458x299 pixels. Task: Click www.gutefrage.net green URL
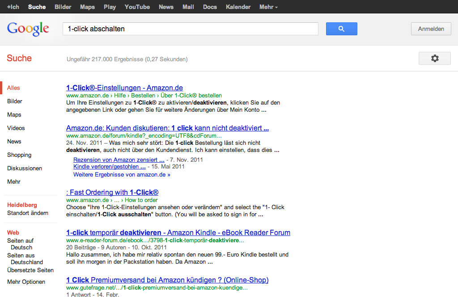point(157,288)
